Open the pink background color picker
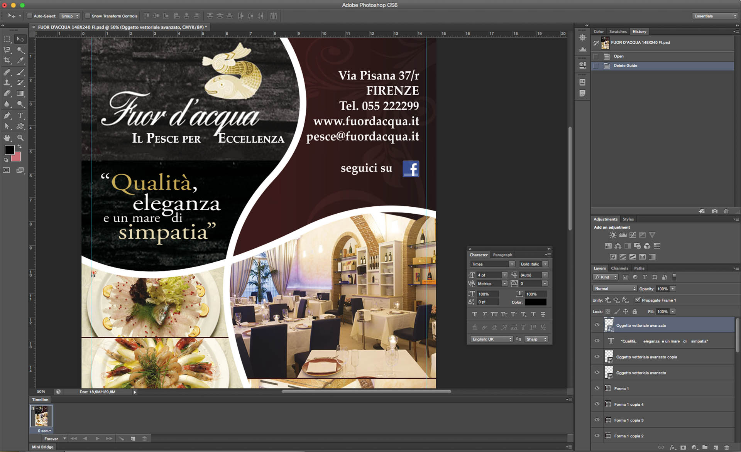The width and height of the screenshot is (741, 452). point(18,157)
